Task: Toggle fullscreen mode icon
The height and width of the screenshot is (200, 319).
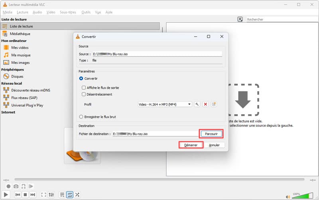Action: click(x=44, y=195)
